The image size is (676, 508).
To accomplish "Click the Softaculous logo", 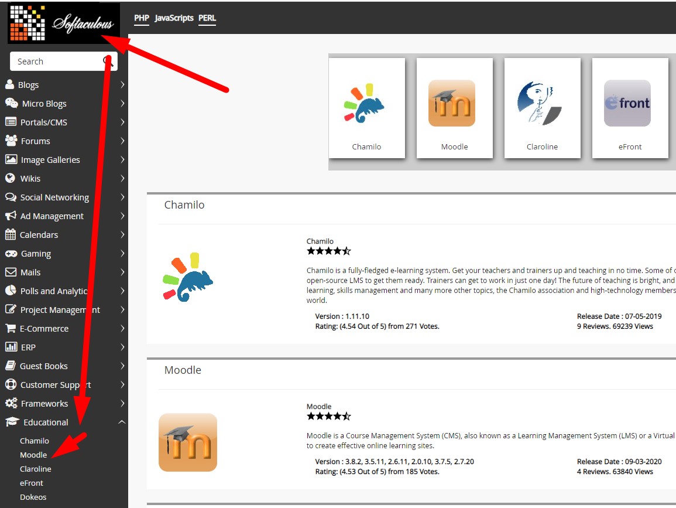I will point(63,22).
